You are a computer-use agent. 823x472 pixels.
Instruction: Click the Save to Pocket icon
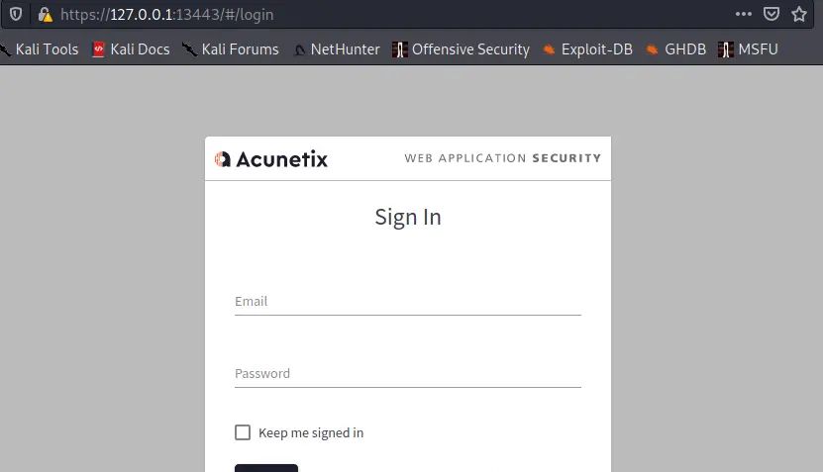click(x=772, y=15)
